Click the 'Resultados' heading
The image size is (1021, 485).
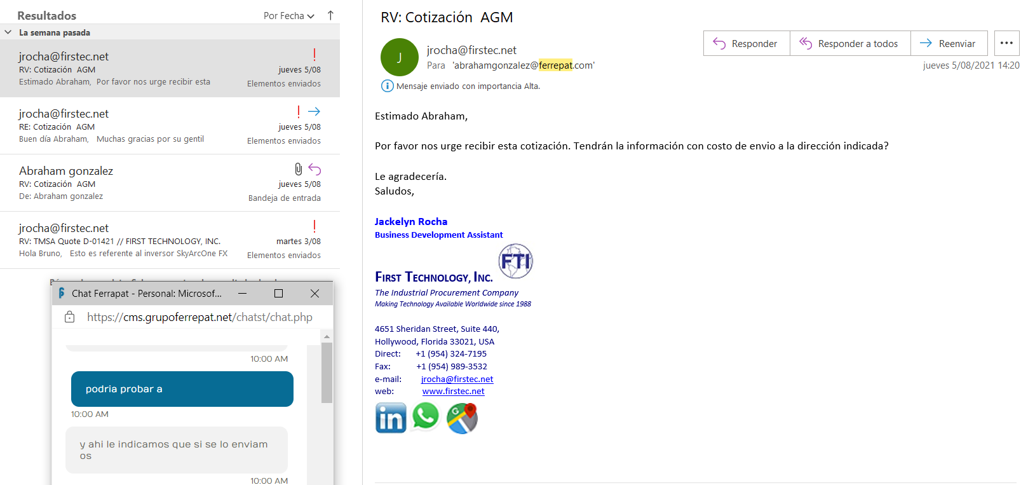pos(46,15)
